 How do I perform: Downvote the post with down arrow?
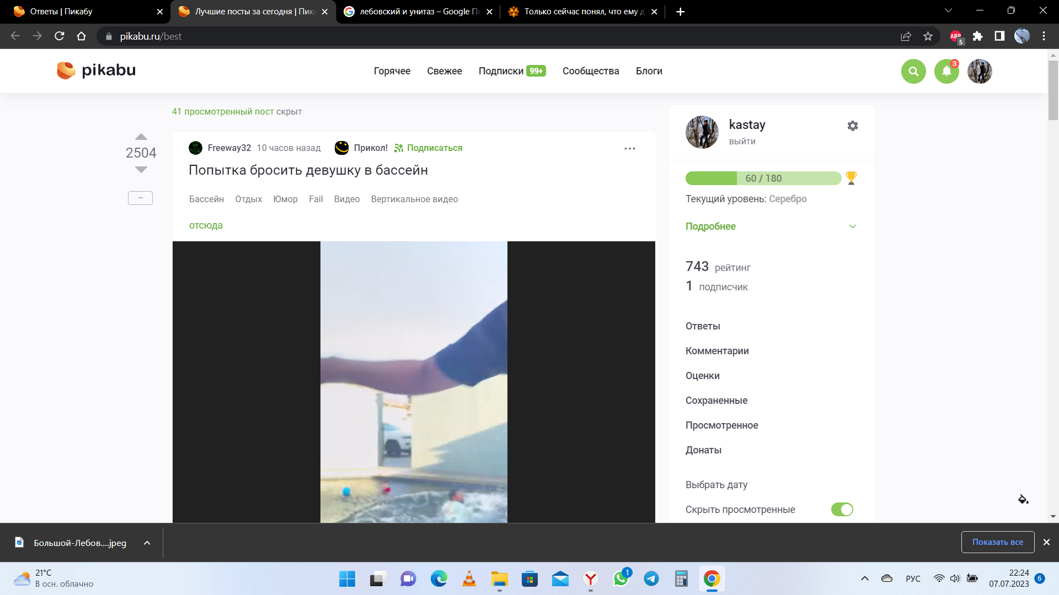[141, 170]
